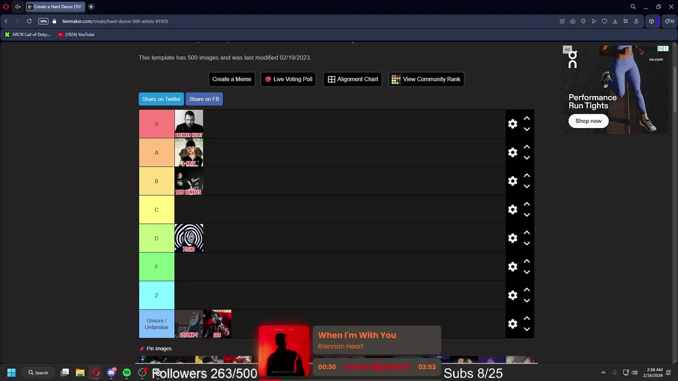Add page to bookmarks heart icon
The width and height of the screenshot is (678, 381).
(x=604, y=21)
